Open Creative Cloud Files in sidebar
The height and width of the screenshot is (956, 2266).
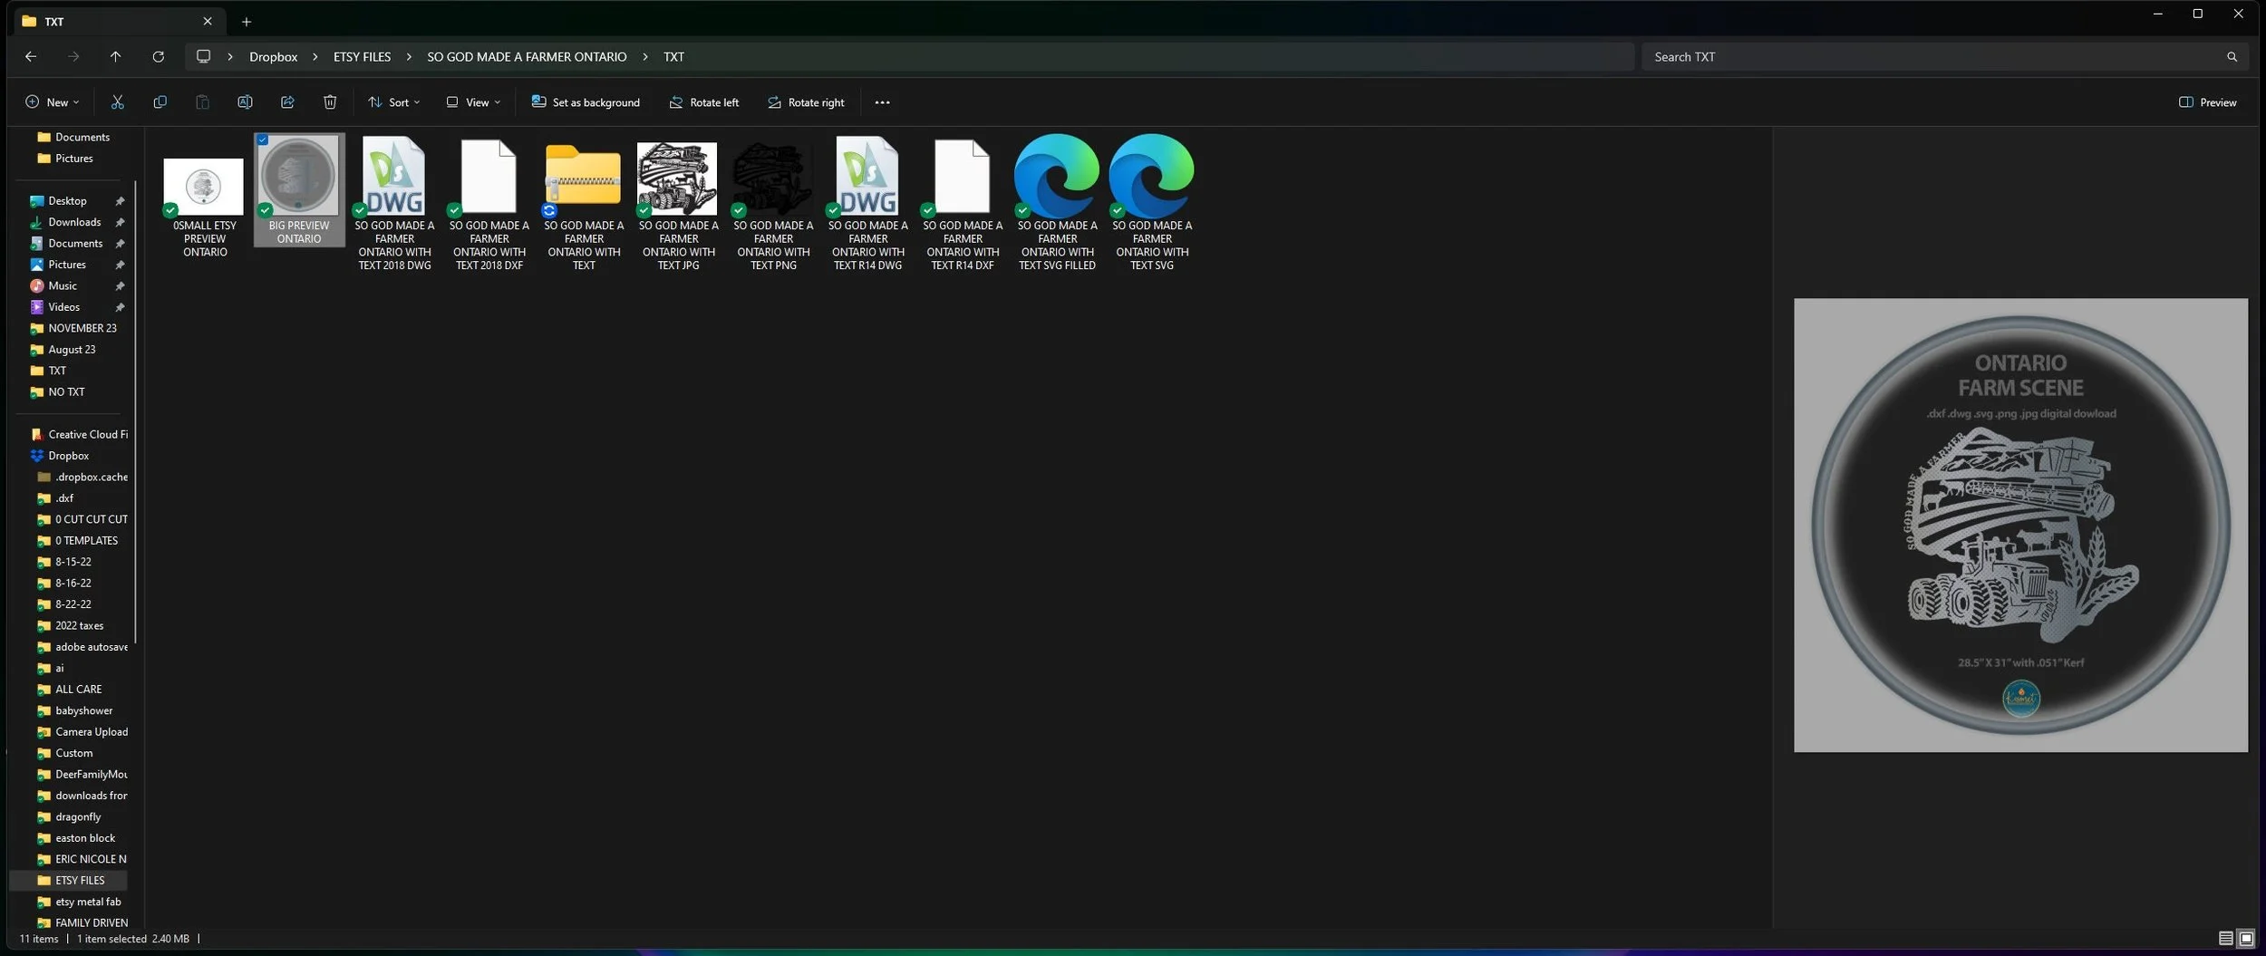tap(81, 434)
